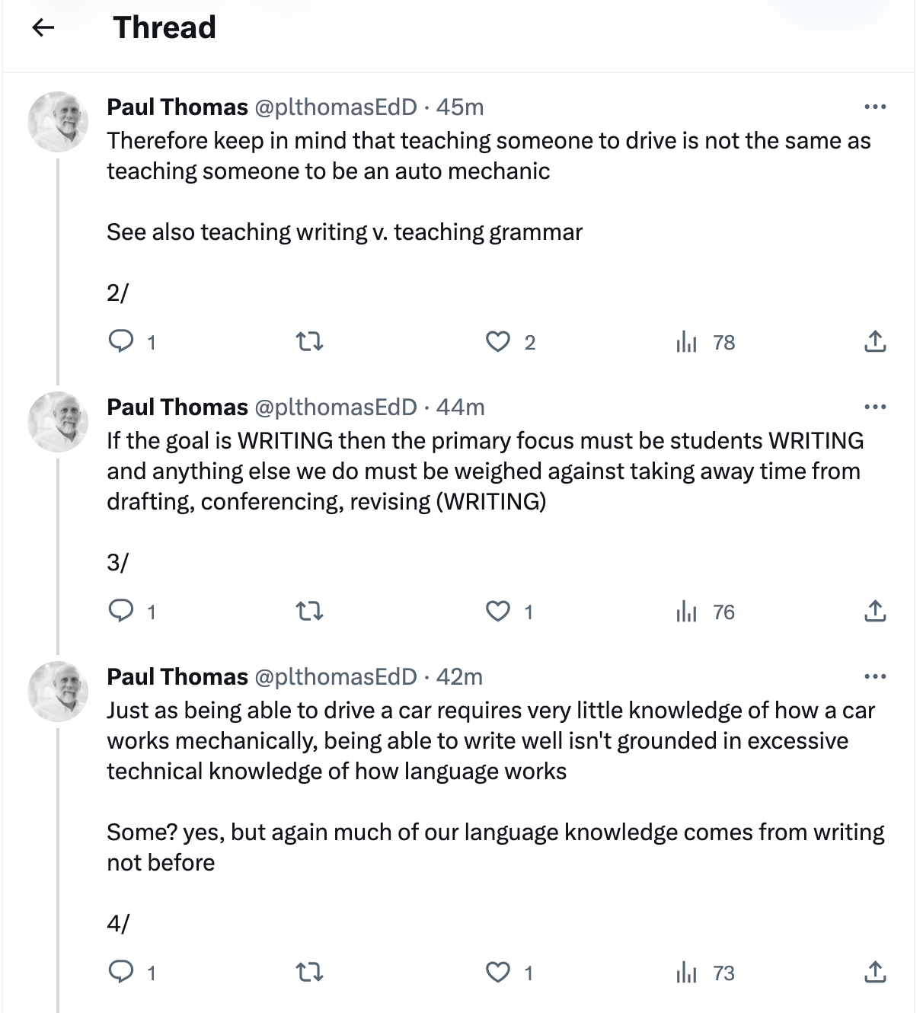Screen dimensions: 923x1013
Task: Open @plthomasEdD handle on 45m tweet
Action: click(335, 107)
